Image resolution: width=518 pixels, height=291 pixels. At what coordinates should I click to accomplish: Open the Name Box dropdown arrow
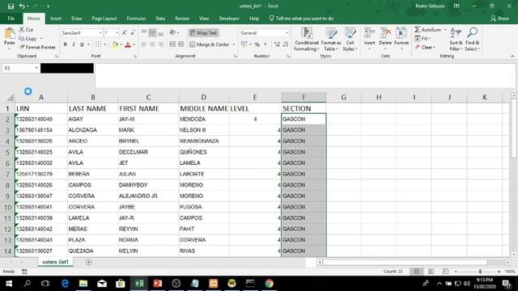(x=36, y=68)
